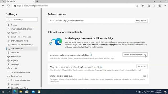Open the Always (Recommended) dropdown
168x94 pixels.
pyautogui.click(x=135, y=55)
